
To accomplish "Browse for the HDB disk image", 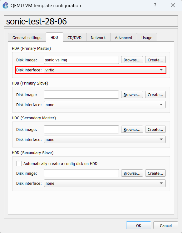I will pos(132,95).
